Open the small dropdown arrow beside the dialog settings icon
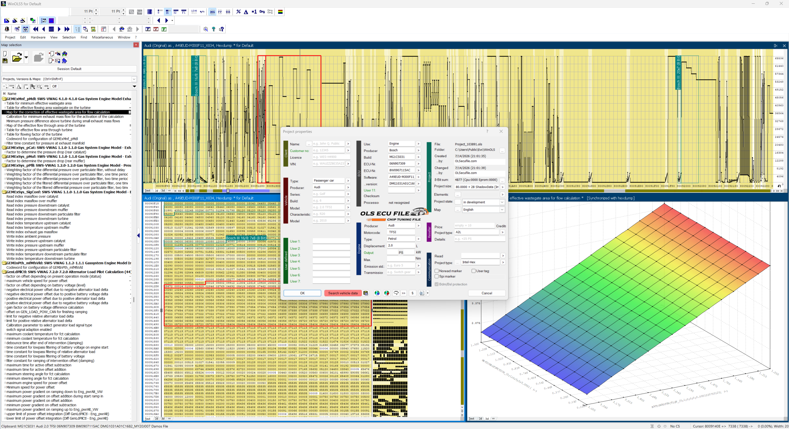The width and height of the screenshot is (789, 429). [x=428, y=293]
